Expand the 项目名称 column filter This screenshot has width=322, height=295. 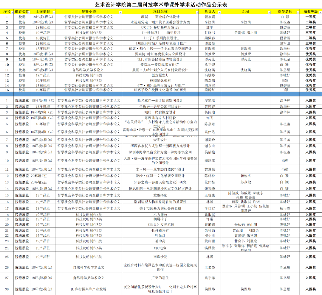tap(197, 12)
